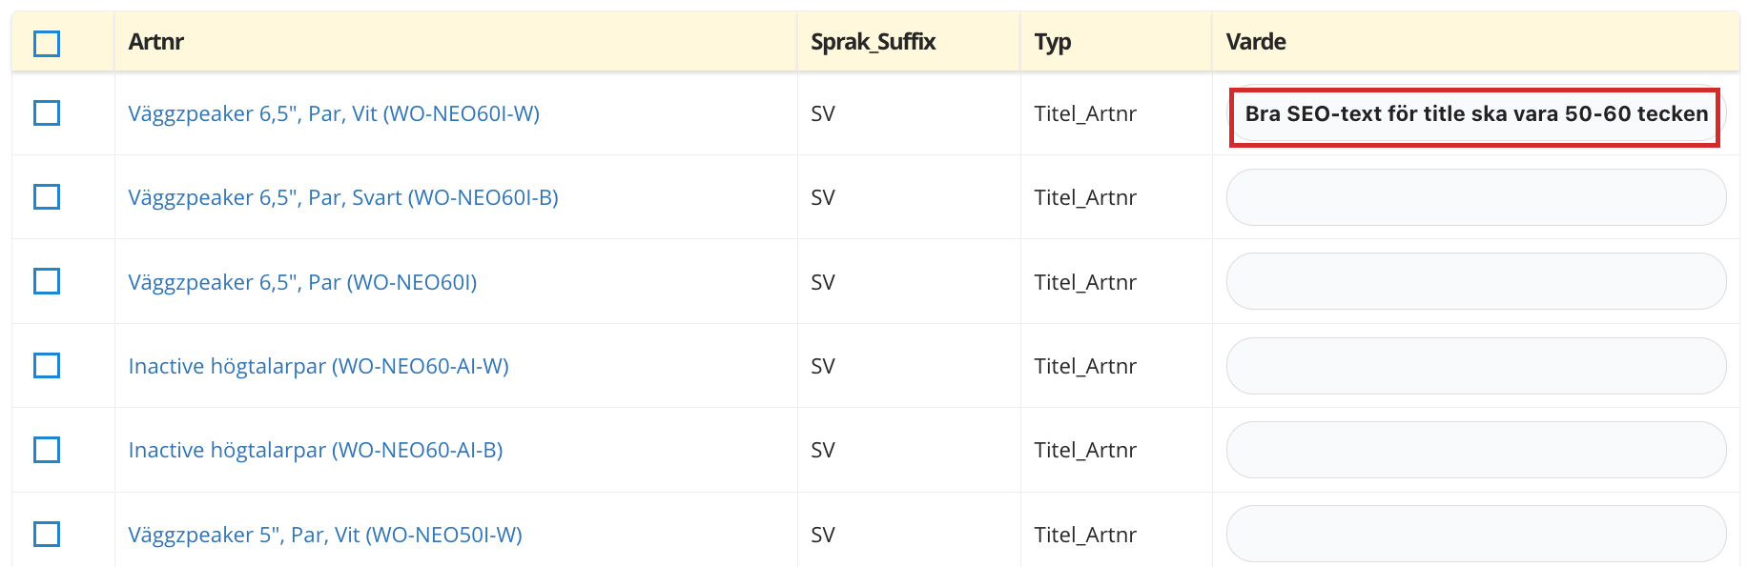Follow the Väggzpeaker 6,5", Par (WO-NEO60I) link

point(302,282)
